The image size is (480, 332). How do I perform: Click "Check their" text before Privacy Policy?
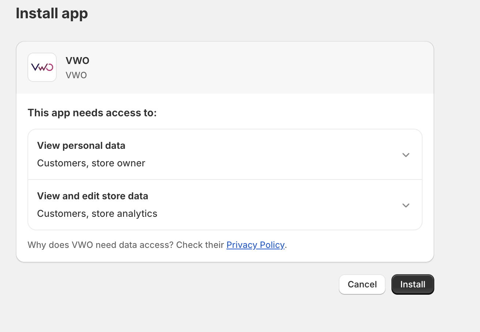pyautogui.click(x=200, y=245)
